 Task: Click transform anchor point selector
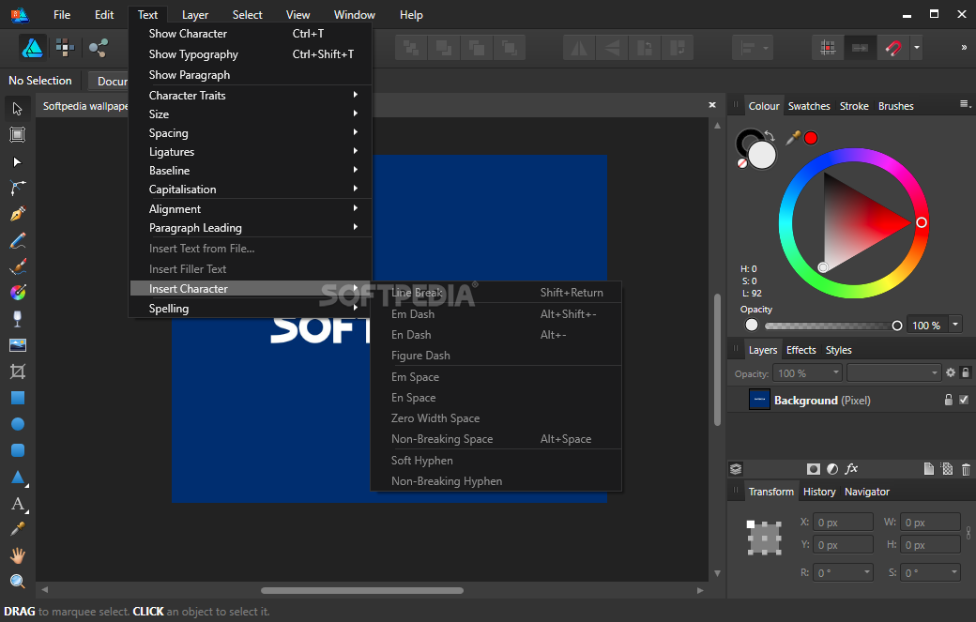[764, 538]
